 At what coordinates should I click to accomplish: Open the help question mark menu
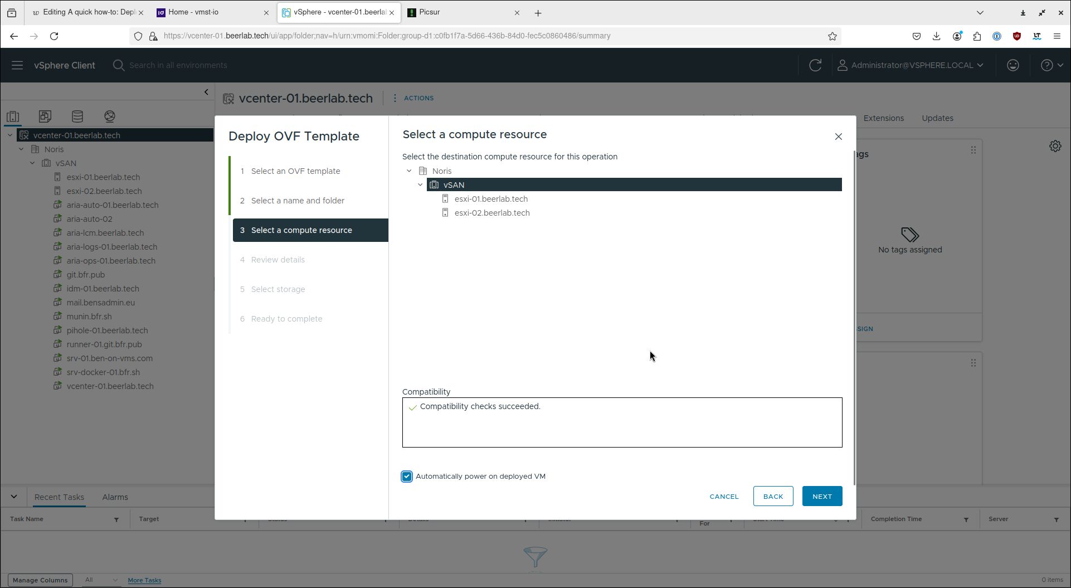click(1052, 65)
